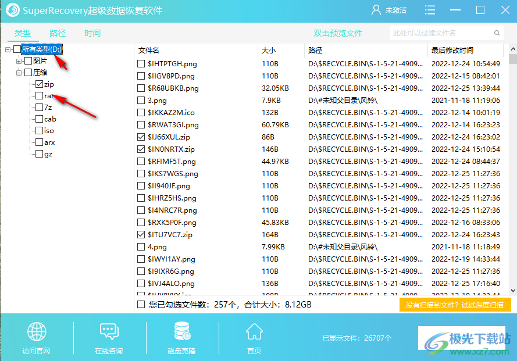Click size cell 45.83KB
Image resolution: width=517 pixels, height=361 pixels.
click(275, 222)
